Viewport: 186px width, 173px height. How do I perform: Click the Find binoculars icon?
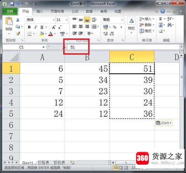coord(169,25)
